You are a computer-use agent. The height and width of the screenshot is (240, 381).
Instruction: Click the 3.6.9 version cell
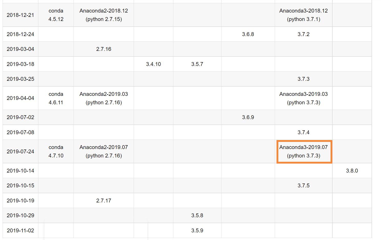point(248,117)
